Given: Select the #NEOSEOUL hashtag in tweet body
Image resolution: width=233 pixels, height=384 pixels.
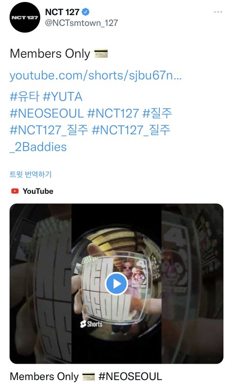Looking at the screenshot, I should pos(47,114).
